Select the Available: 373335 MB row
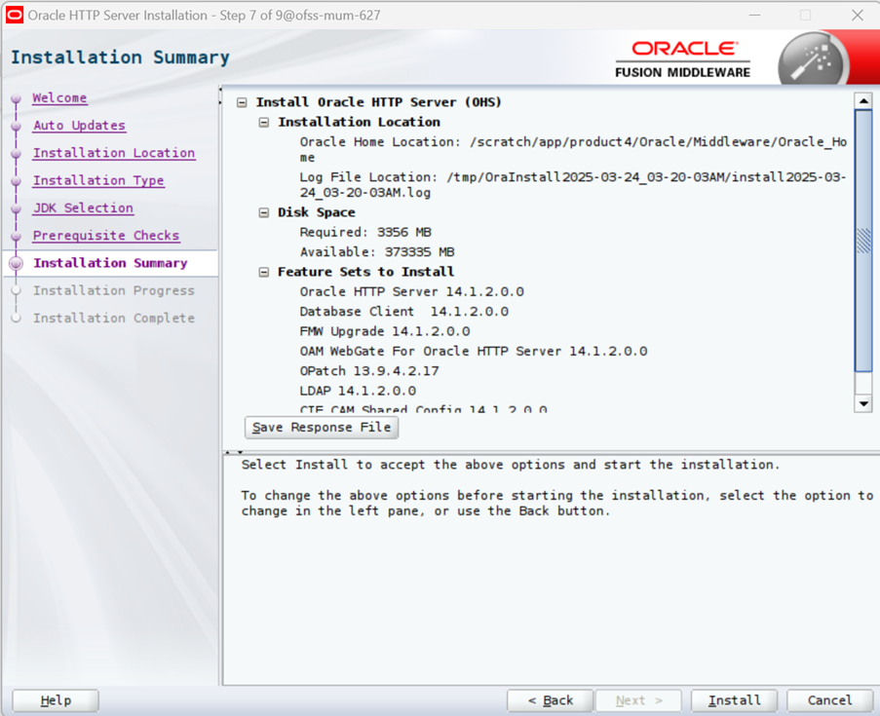The image size is (880, 716). (x=377, y=252)
